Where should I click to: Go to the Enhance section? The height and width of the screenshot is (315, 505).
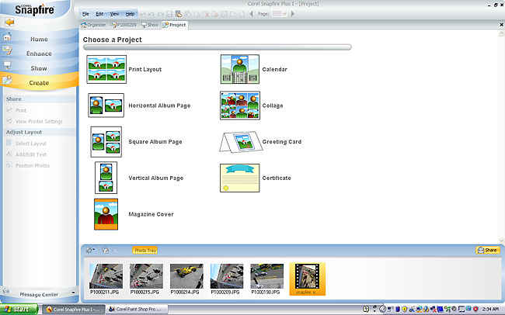(39, 54)
